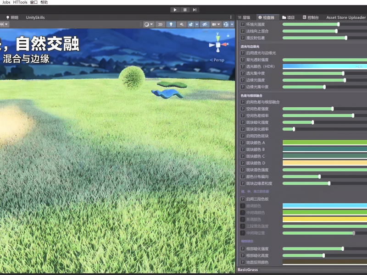Open the 照明 (Lighting) tab
This screenshot has width=367, height=275.
pyautogui.click(x=12, y=17)
